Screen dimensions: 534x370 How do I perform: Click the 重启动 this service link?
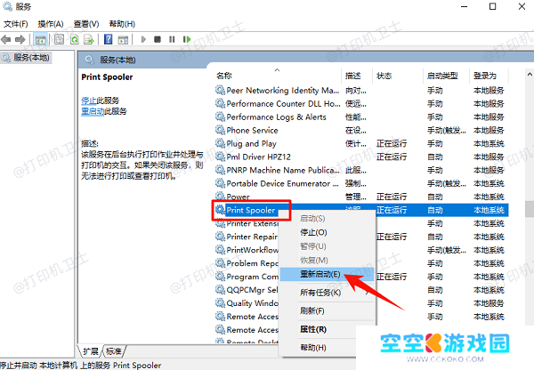point(90,111)
